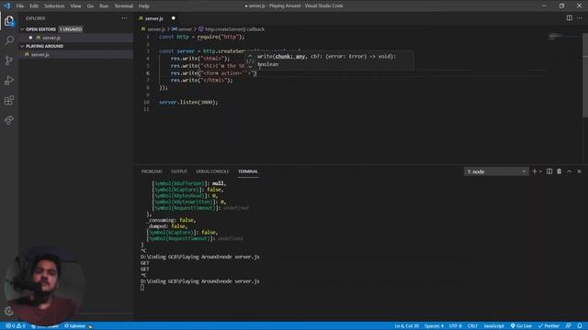The image size is (588, 330).
Task: Click the feedback icon in status bar
Action: point(569,326)
